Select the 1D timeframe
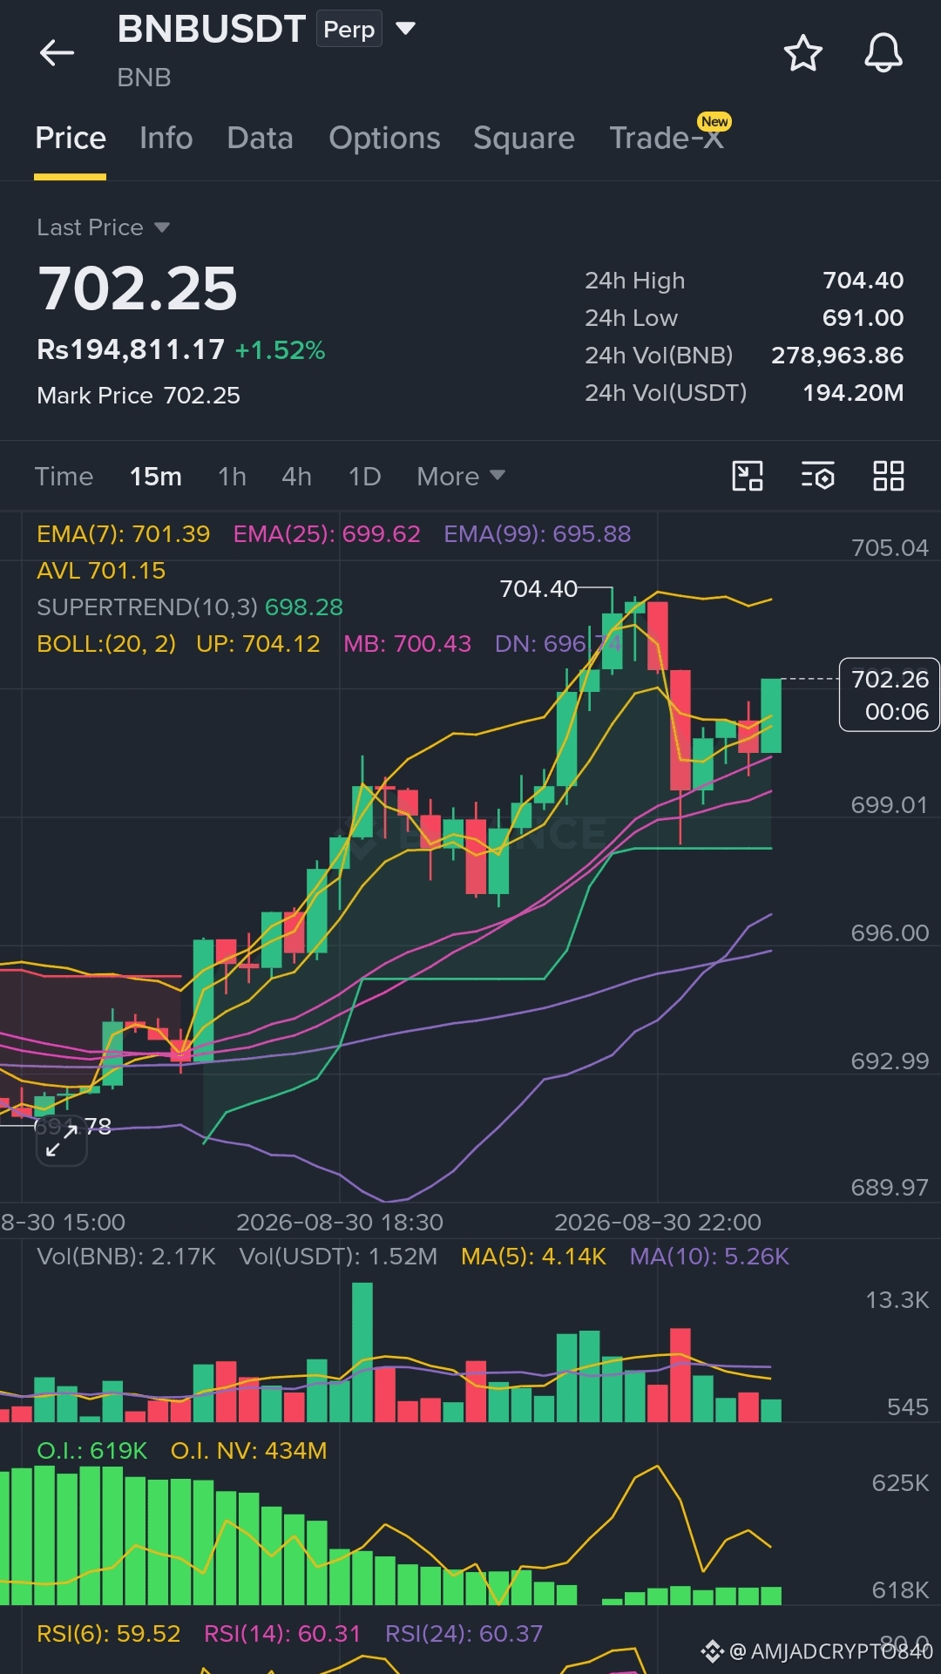Screen dimensions: 941x1674 (364, 477)
